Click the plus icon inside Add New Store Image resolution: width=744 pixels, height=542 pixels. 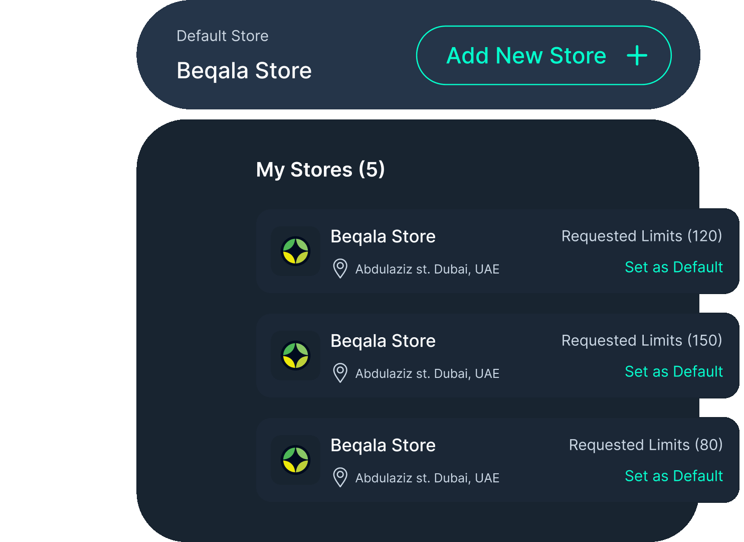(x=637, y=56)
